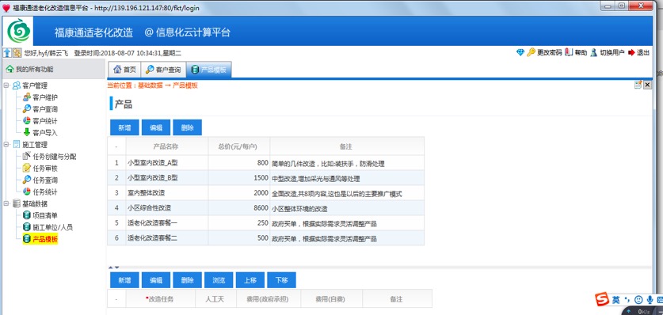
Task: Click 新增 button in the 改造任务 toolbar
Action: coord(124,280)
